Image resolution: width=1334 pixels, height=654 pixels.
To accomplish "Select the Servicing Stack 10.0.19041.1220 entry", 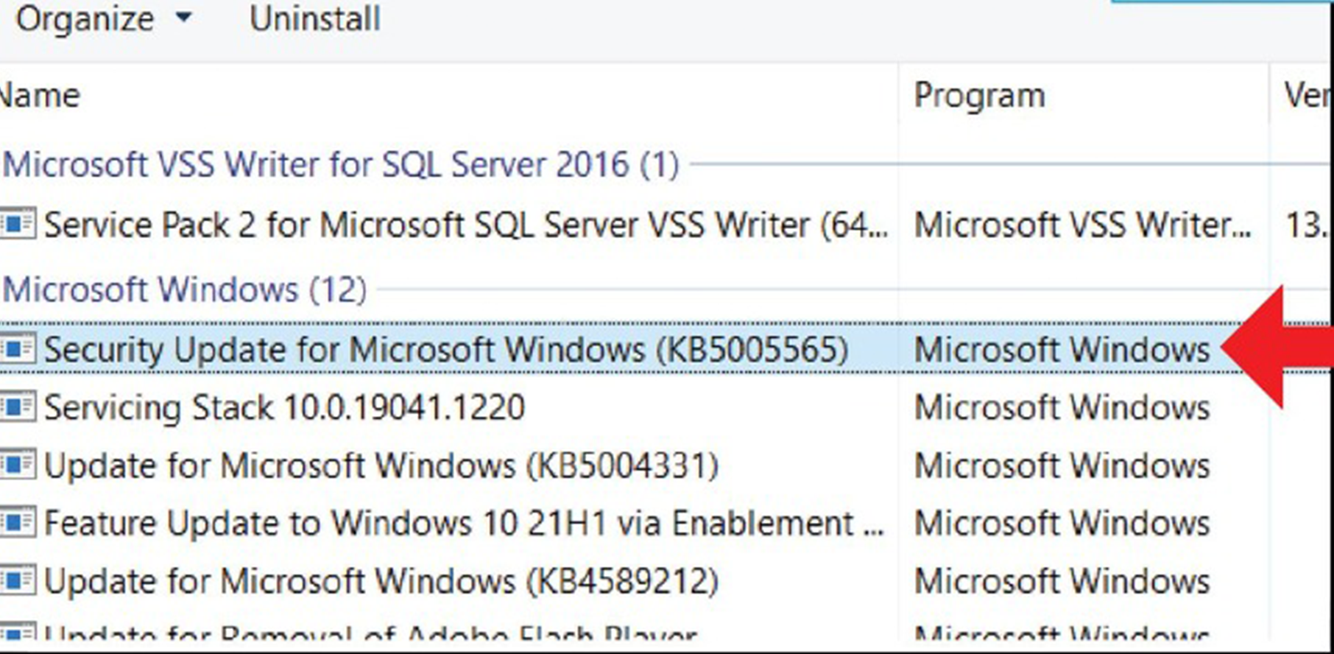I will click(x=284, y=407).
